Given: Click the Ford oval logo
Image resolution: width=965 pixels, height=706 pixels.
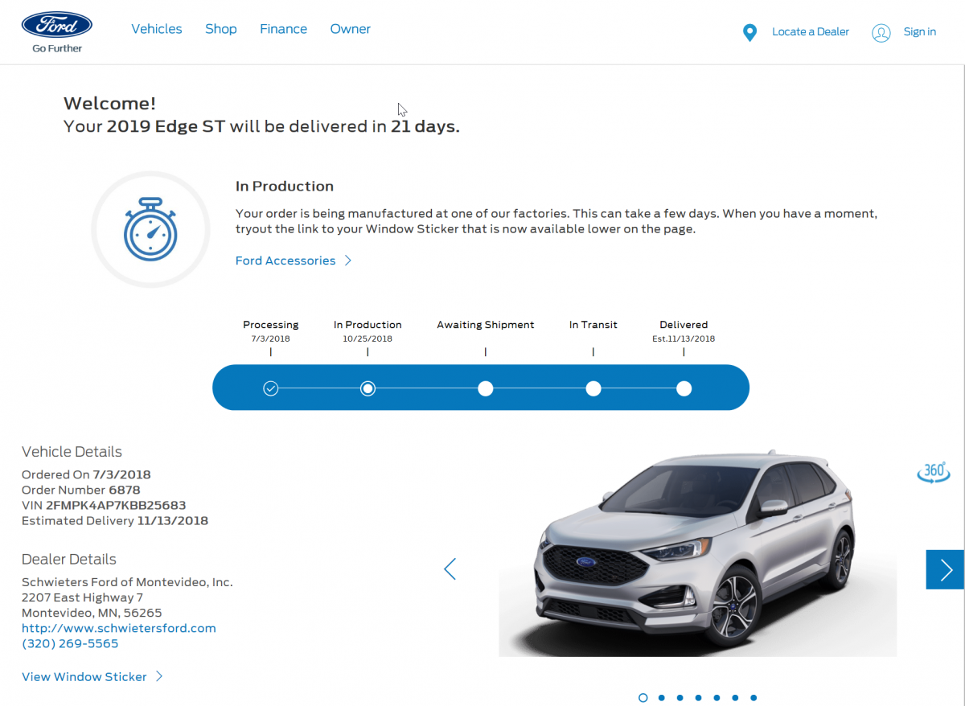Looking at the screenshot, I should click(x=57, y=26).
